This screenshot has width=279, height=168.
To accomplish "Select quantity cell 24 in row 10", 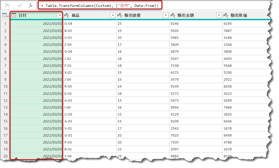I will tap(143, 87).
